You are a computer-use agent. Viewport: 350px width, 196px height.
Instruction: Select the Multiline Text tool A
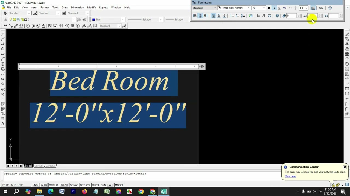click(3, 124)
